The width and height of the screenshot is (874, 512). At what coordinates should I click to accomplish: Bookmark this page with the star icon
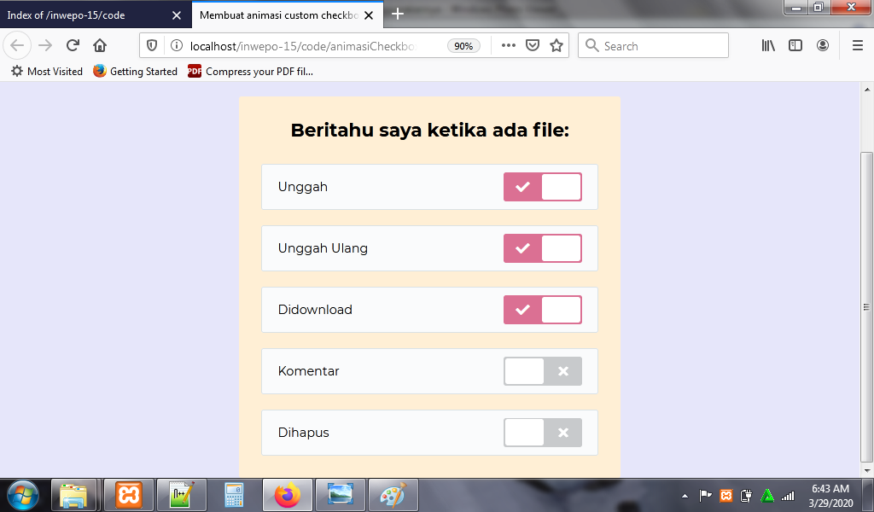click(x=556, y=46)
